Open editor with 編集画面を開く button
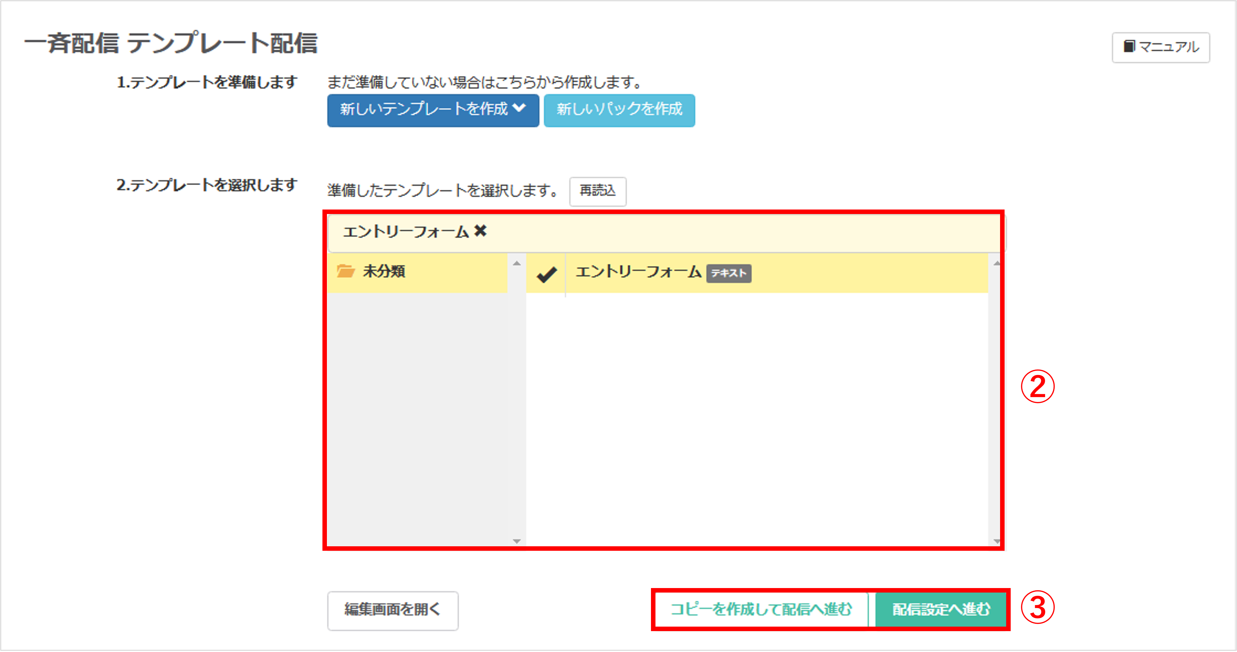Image resolution: width=1237 pixels, height=652 pixels. 393,610
